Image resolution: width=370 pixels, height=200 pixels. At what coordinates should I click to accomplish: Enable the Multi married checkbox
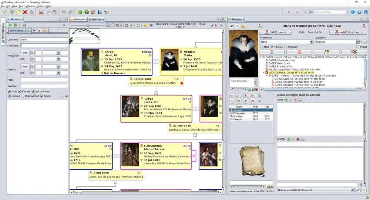pos(22,96)
